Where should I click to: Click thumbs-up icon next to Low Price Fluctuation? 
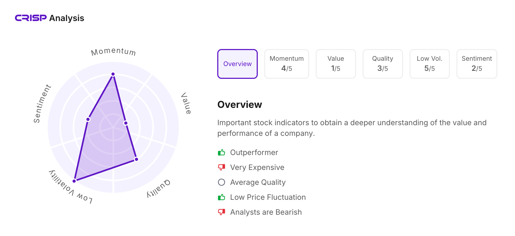tap(222, 197)
